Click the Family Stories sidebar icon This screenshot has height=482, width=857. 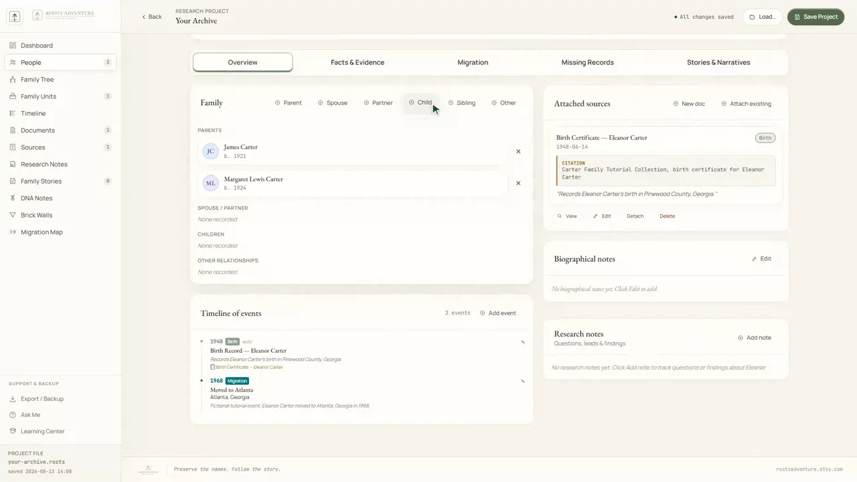tap(13, 181)
